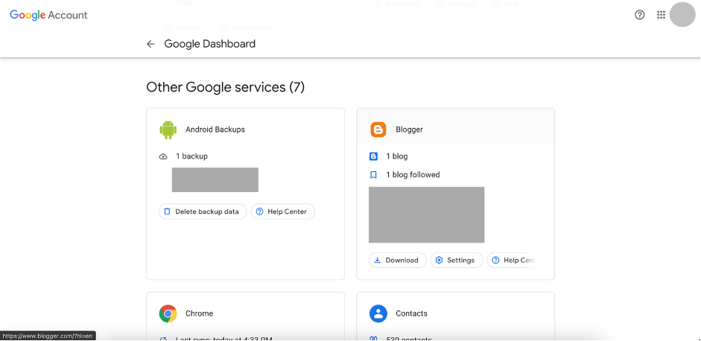Click the orange Blogger logo icon

378,130
